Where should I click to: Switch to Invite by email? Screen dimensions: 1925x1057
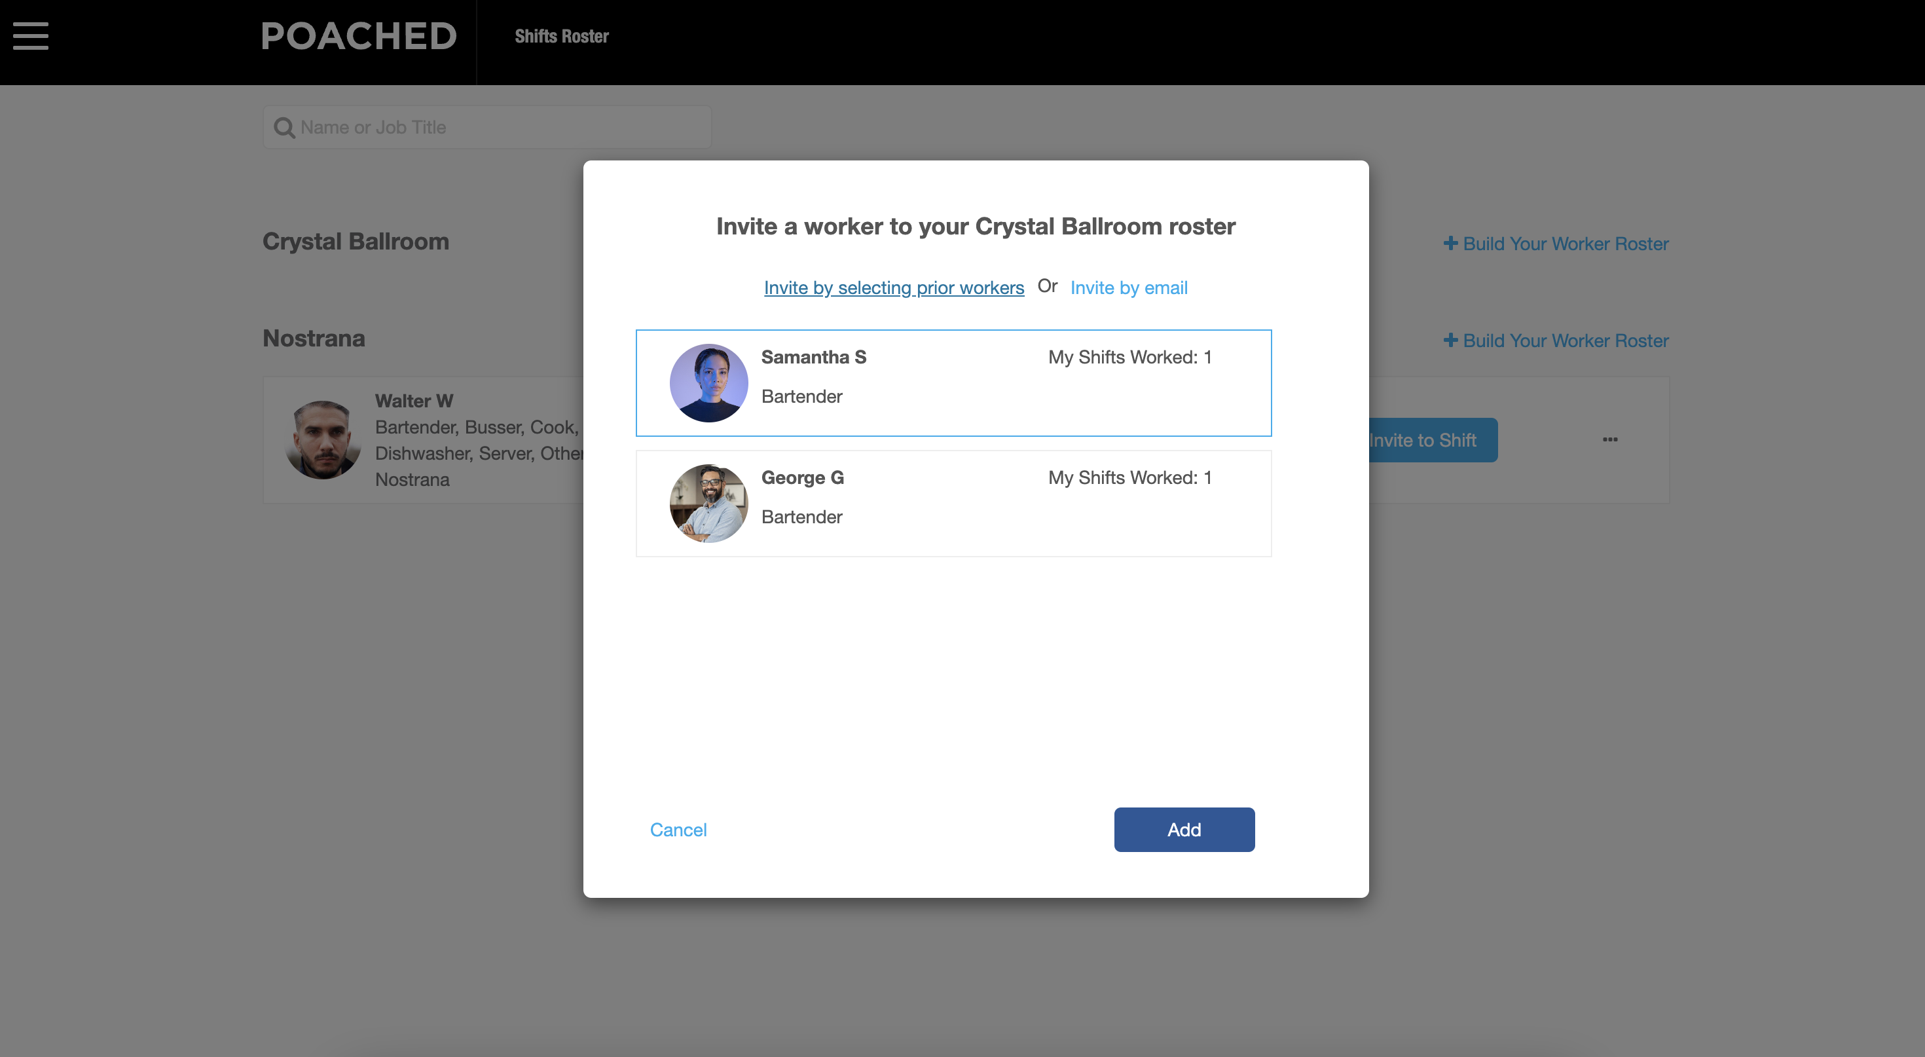point(1128,287)
